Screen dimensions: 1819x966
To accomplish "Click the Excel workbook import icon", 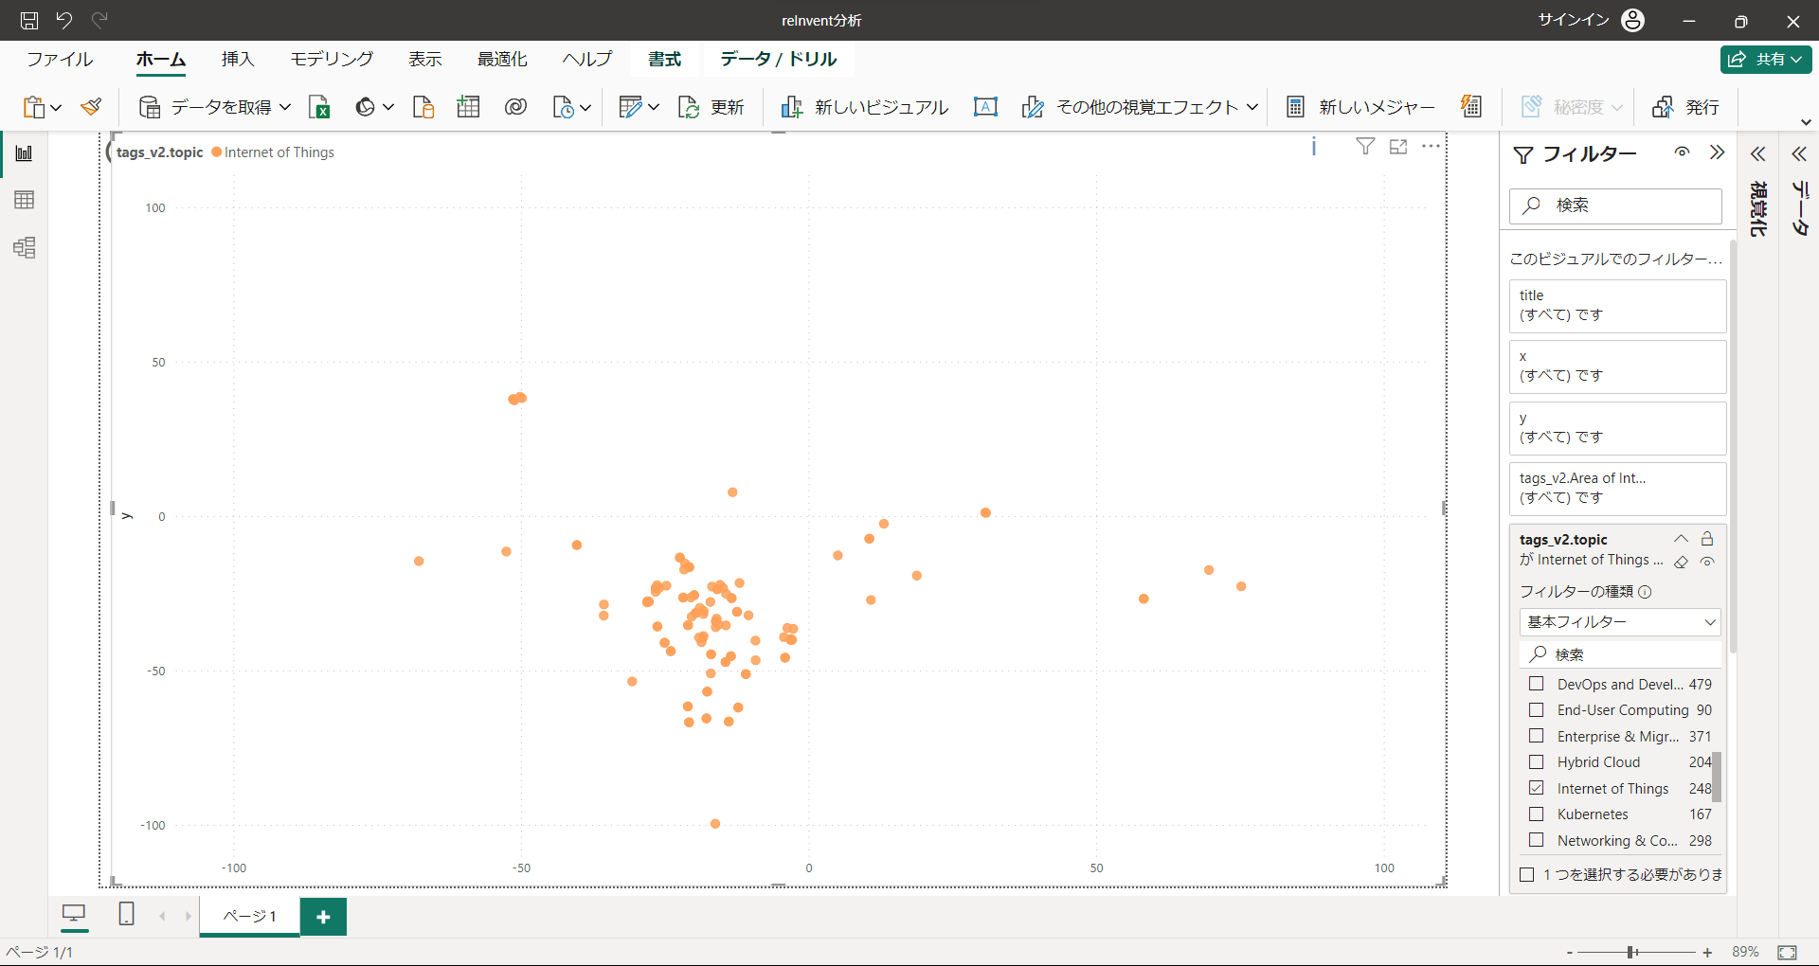I will click(319, 107).
